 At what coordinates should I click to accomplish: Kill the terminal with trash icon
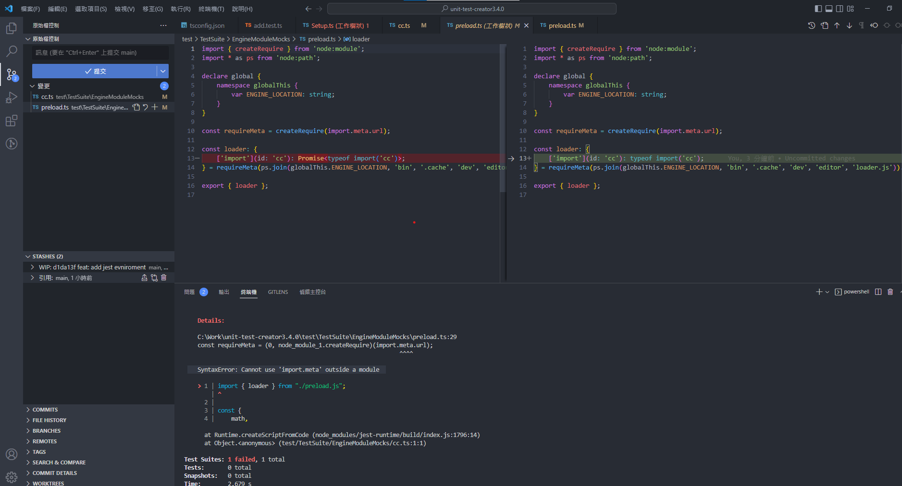pos(890,292)
